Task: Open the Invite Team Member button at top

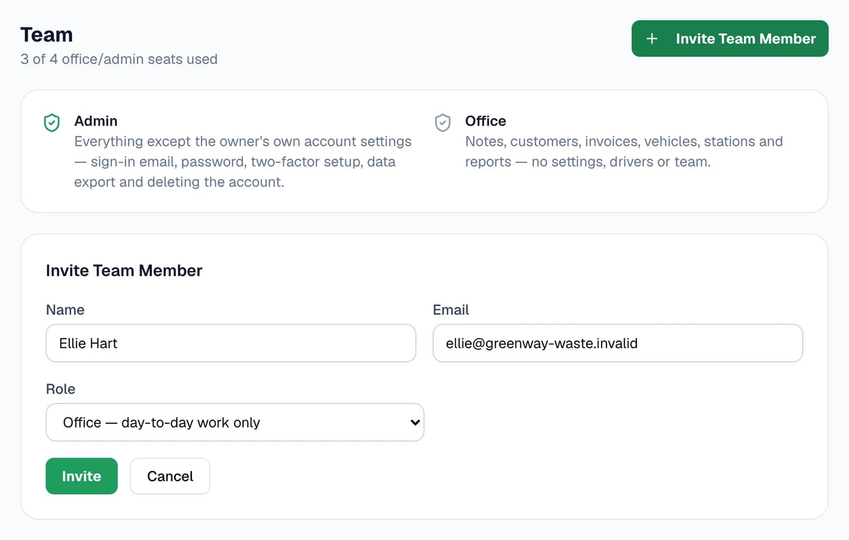Action: coord(730,39)
